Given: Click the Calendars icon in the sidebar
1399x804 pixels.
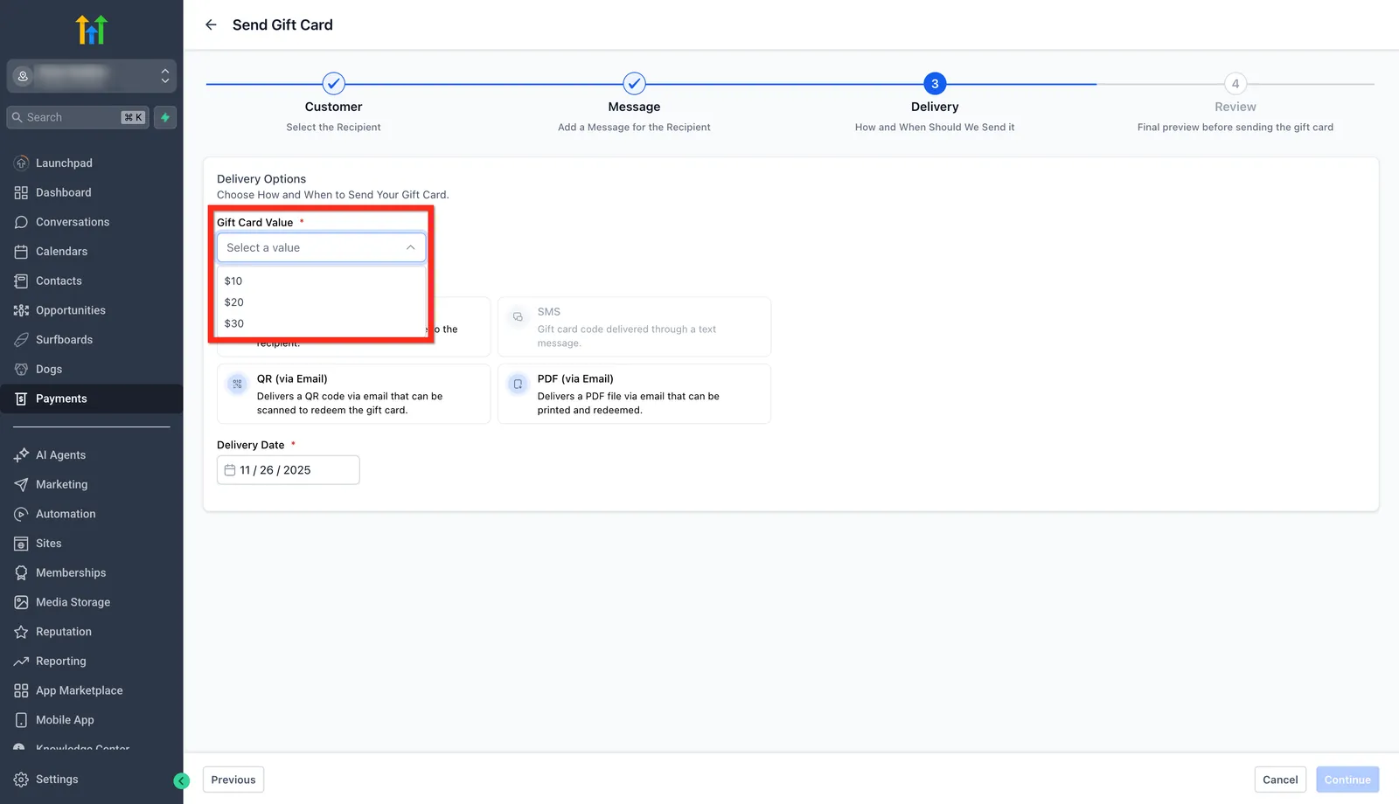Looking at the screenshot, I should point(21,252).
